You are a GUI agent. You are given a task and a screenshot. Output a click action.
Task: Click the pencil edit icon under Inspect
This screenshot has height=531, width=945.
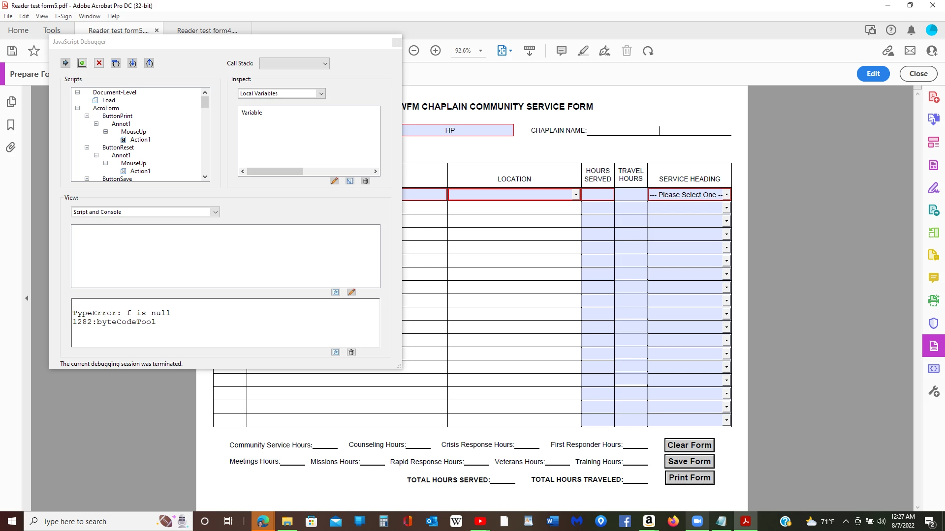click(334, 181)
